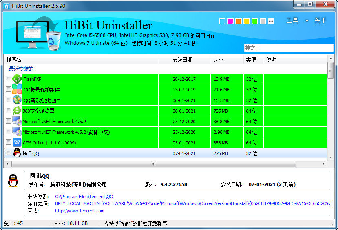
Task: Collapse the 最近安装的 group header
Action: point(21,69)
